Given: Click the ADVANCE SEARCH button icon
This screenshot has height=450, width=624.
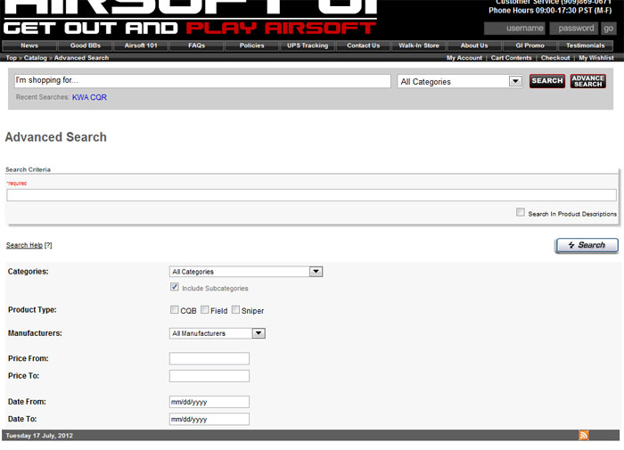Looking at the screenshot, I should [588, 81].
